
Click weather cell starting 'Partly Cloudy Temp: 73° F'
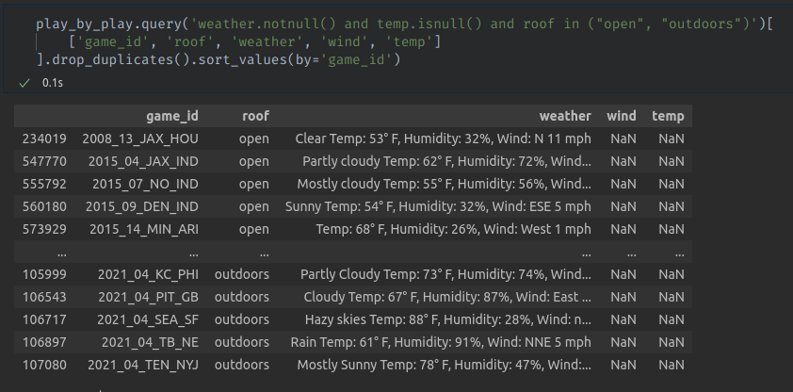click(x=445, y=274)
